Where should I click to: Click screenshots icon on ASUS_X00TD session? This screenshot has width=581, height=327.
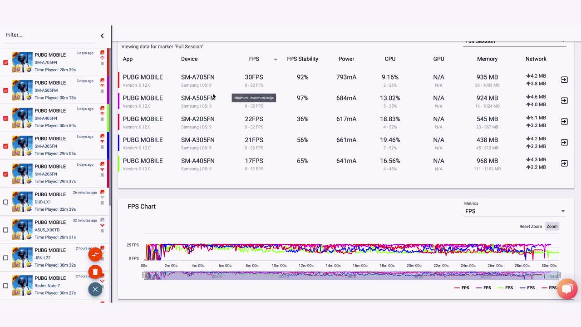point(102,220)
